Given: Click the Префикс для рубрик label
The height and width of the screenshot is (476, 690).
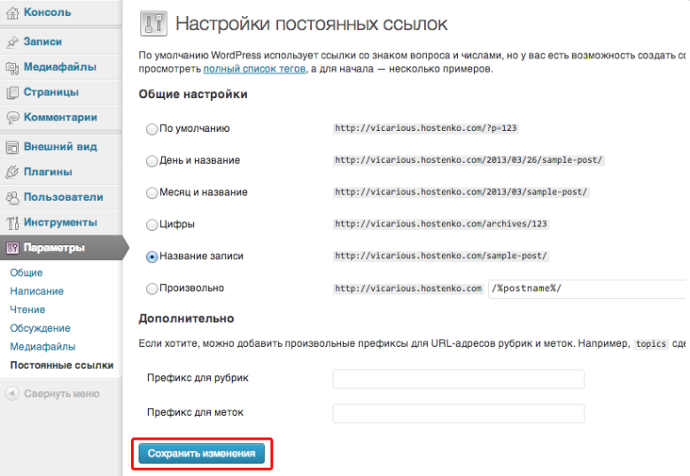Looking at the screenshot, I should 198,378.
